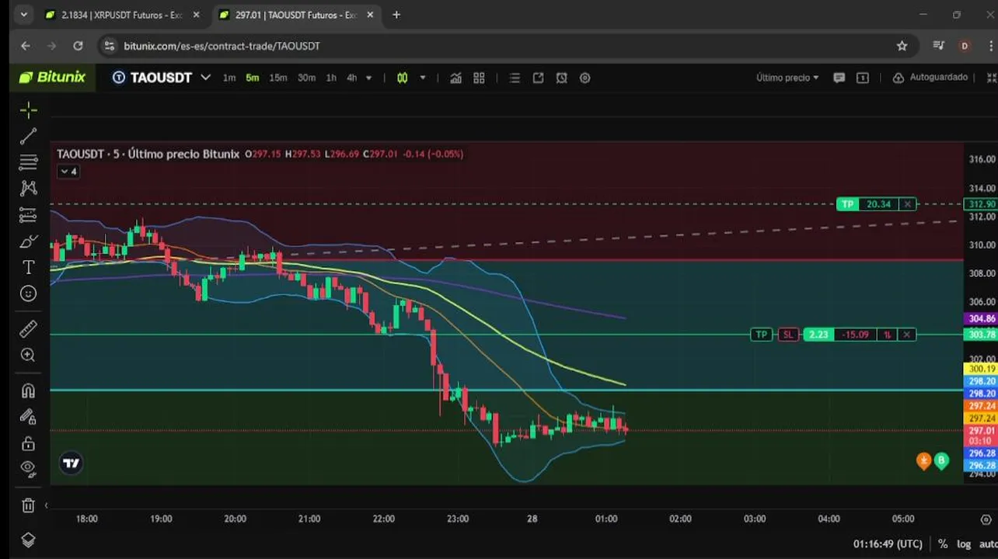Close the position with its X button
The width and height of the screenshot is (998, 559).
pos(906,335)
